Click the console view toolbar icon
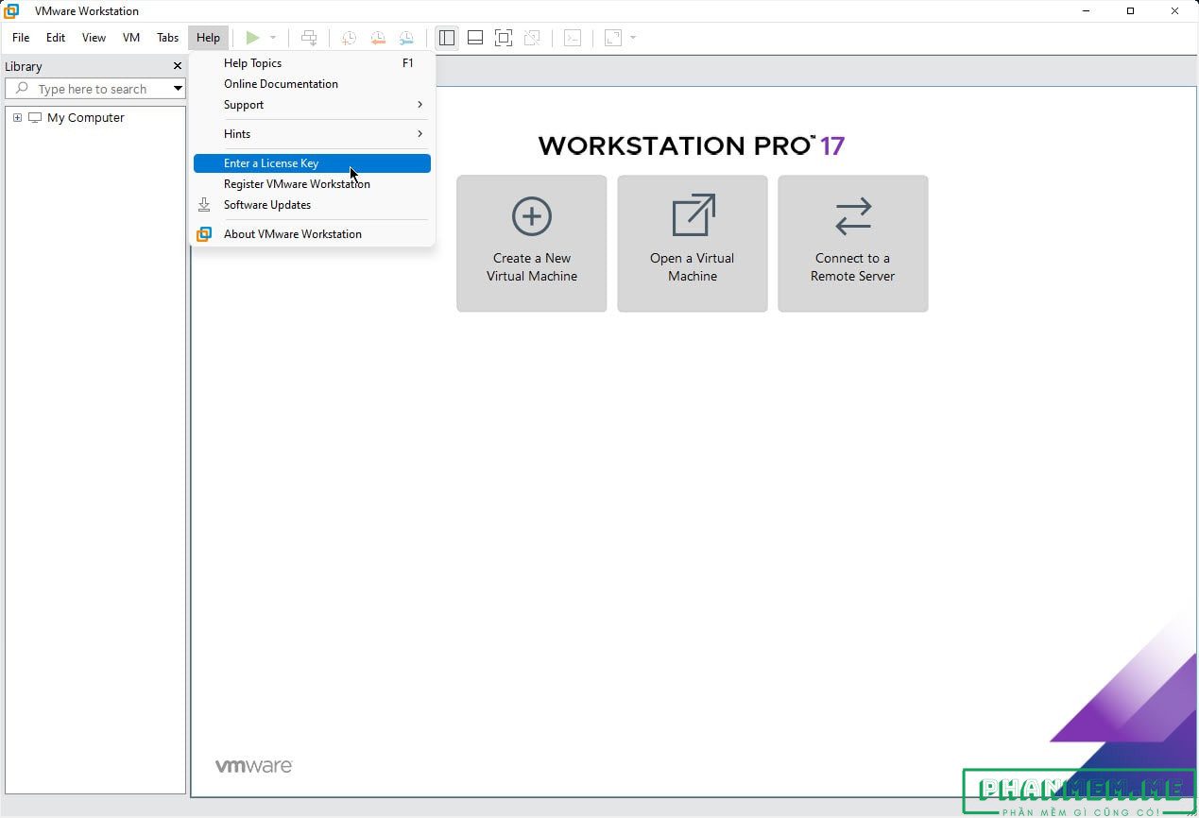1199x818 pixels. tap(573, 38)
